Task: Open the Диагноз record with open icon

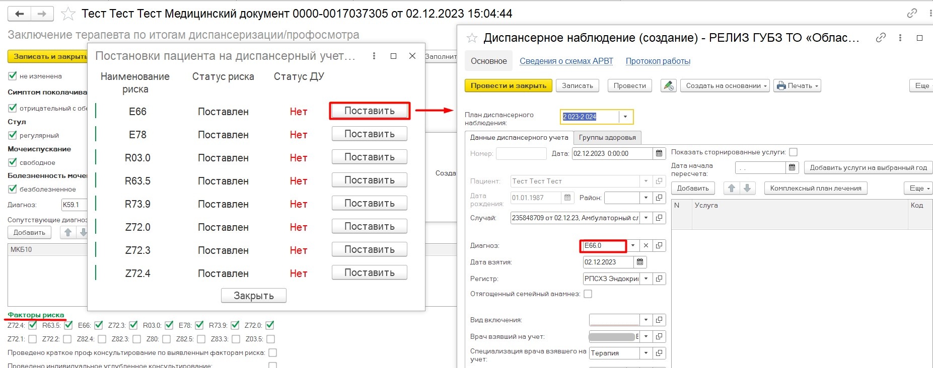Action: tap(659, 245)
